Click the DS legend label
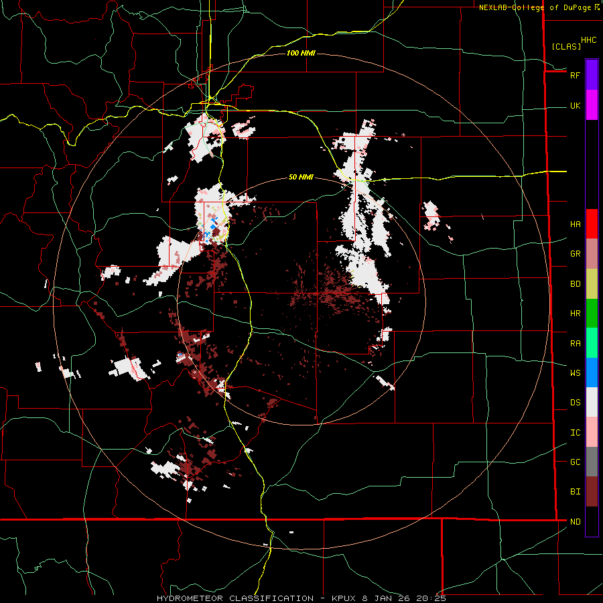 coord(575,403)
